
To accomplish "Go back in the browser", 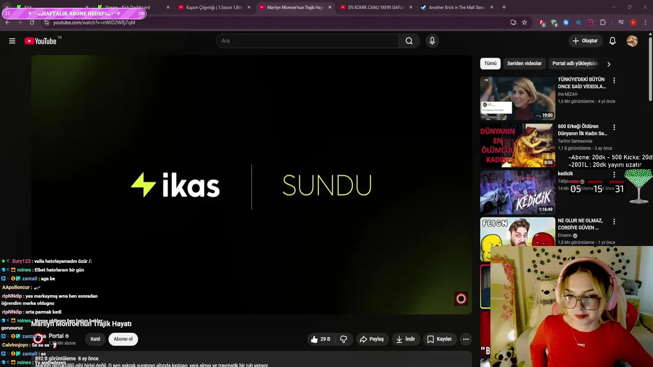I will (7, 22).
